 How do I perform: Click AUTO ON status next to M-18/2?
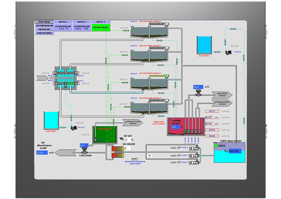pos(226,136)
